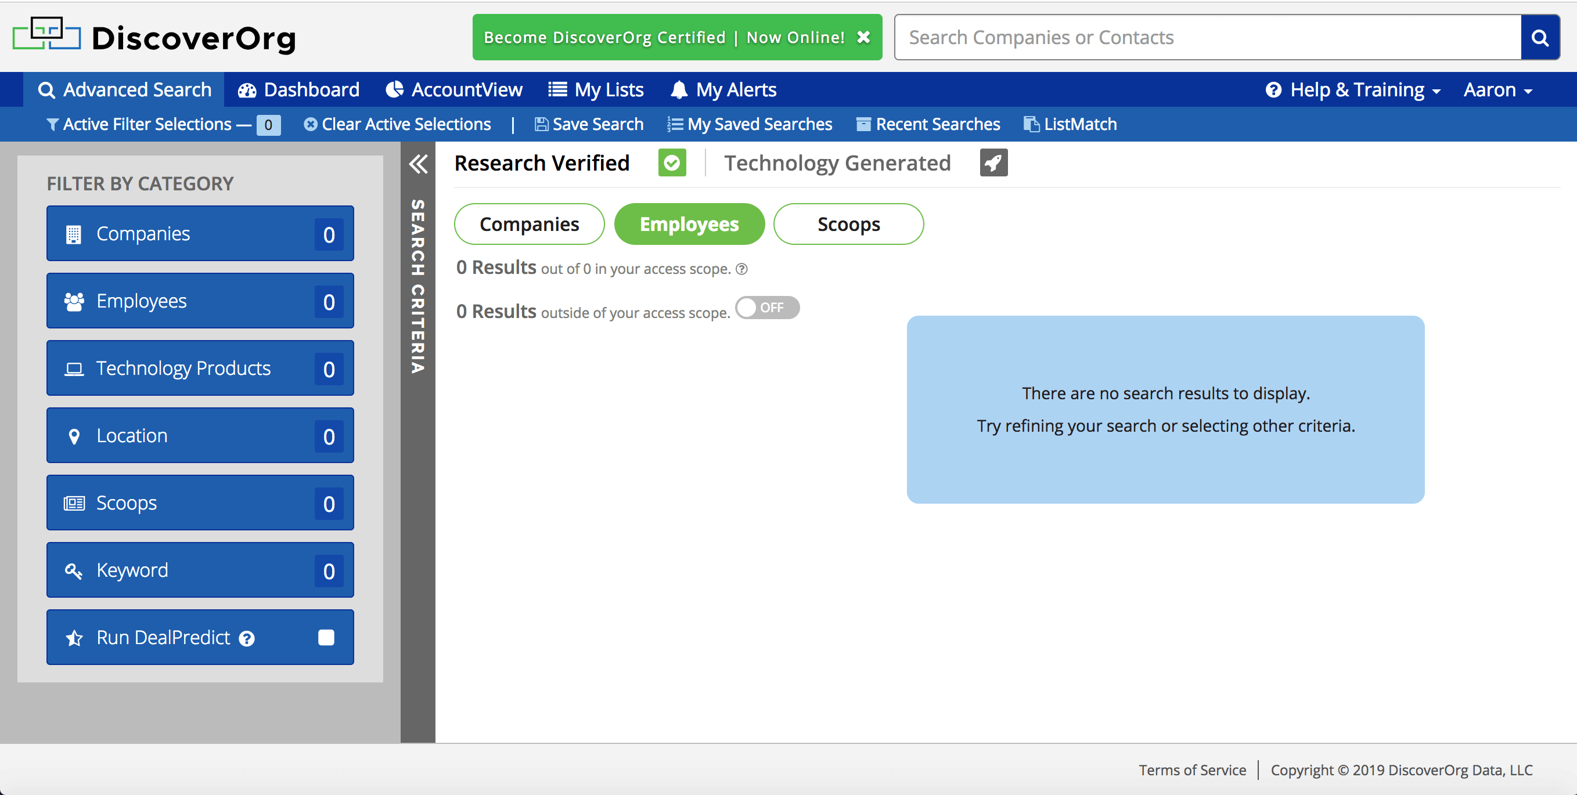Expand the Keyword filter category
Viewport: 1577px width, 795px height.
200,570
